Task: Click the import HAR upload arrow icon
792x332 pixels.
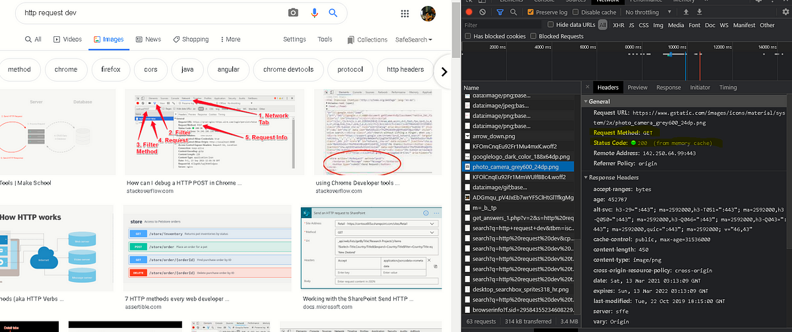Action: tap(686, 12)
